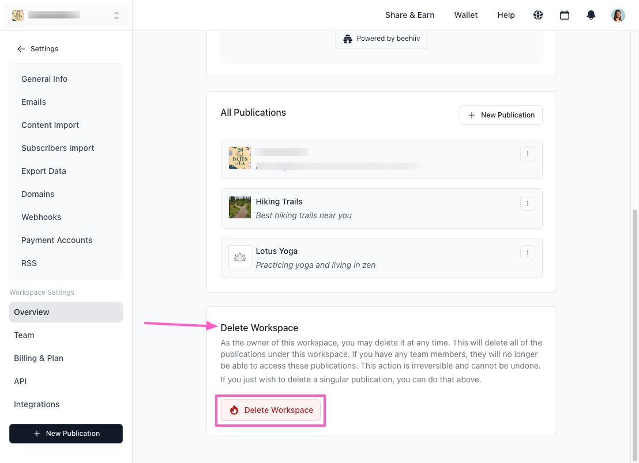Open the Billing & Plan settings

tap(39, 358)
